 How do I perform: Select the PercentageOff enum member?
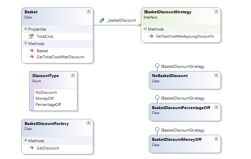point(48,104)
